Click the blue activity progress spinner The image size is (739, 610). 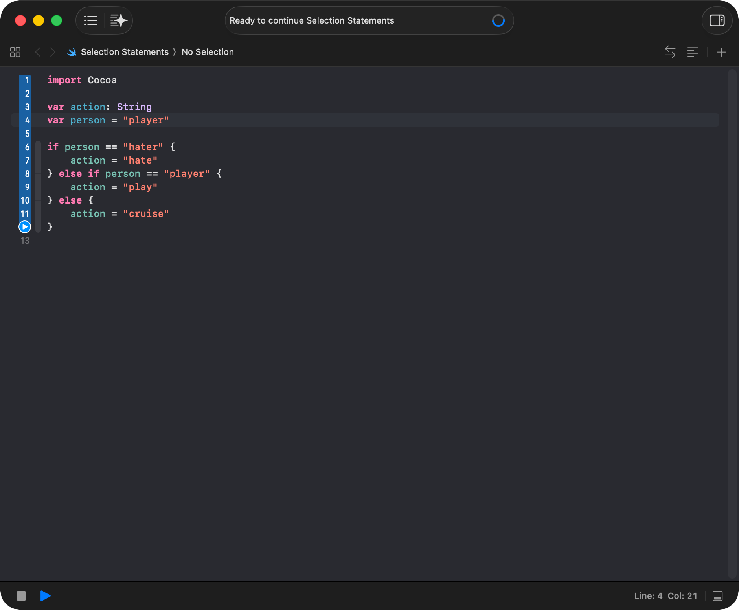coord(498,20)
